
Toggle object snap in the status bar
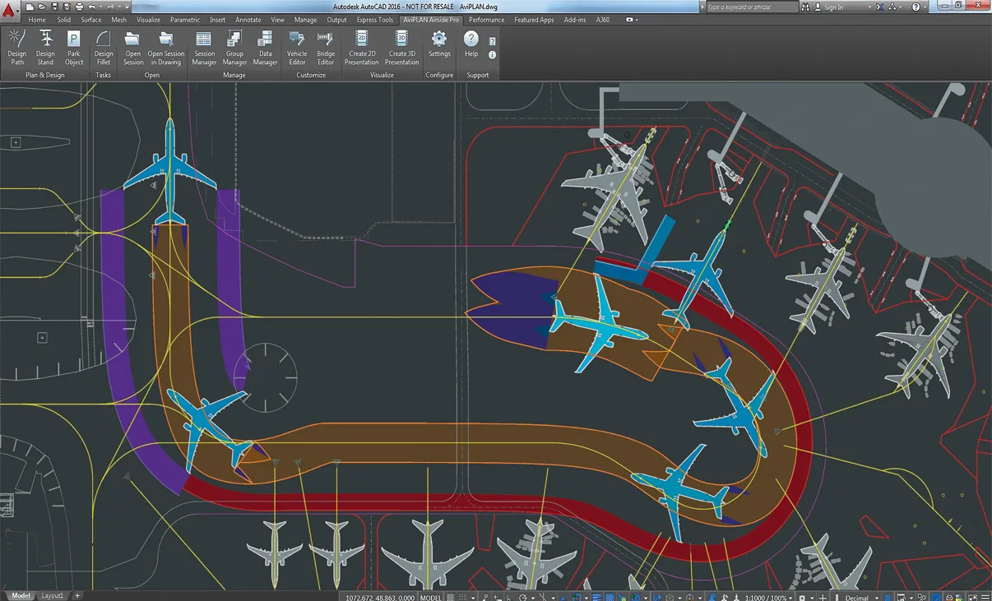coord(576,597)
